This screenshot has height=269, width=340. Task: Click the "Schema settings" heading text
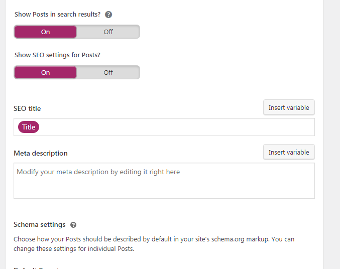[39, 225]
